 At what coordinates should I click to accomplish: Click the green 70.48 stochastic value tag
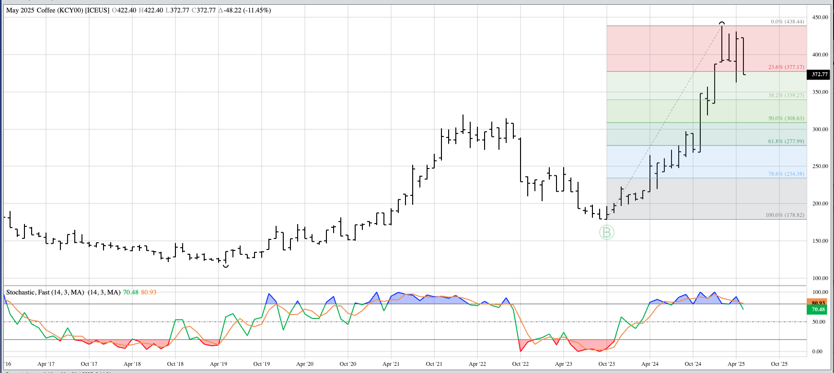point(818,309)
